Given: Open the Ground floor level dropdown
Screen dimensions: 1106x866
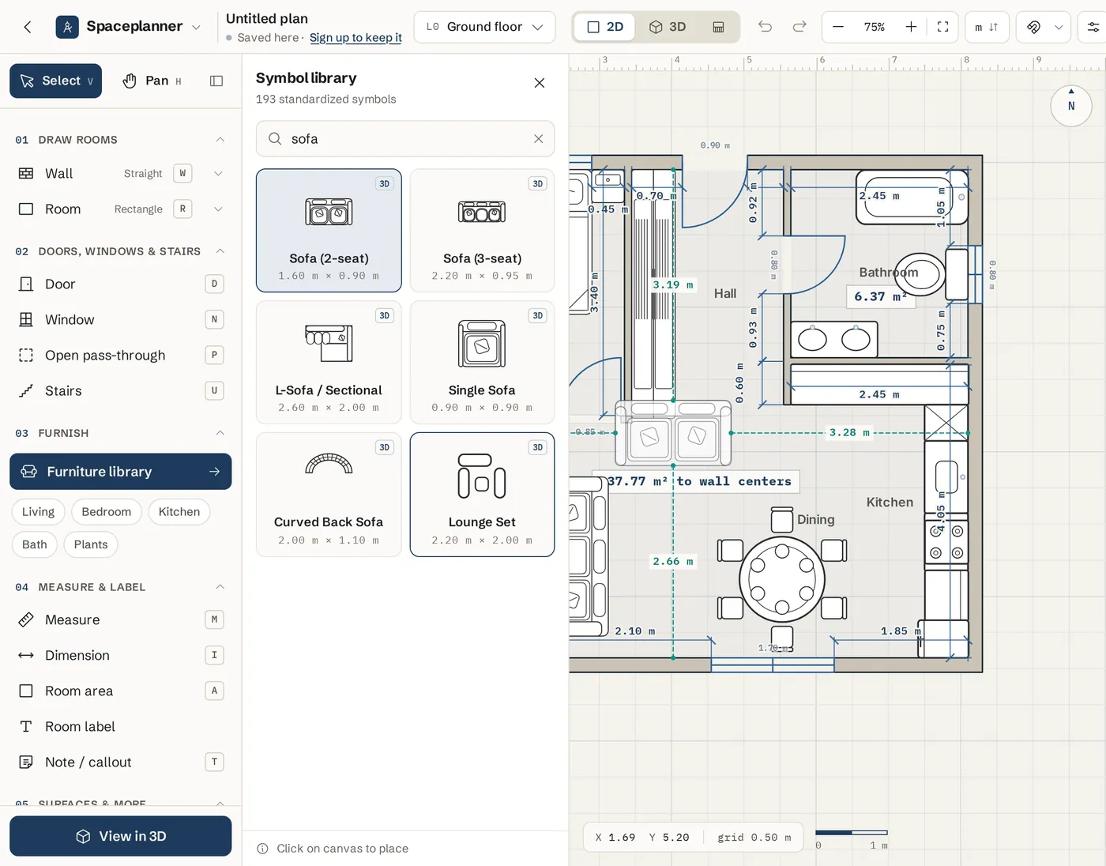Looking at the screenshot, I should tap(484, 27).
